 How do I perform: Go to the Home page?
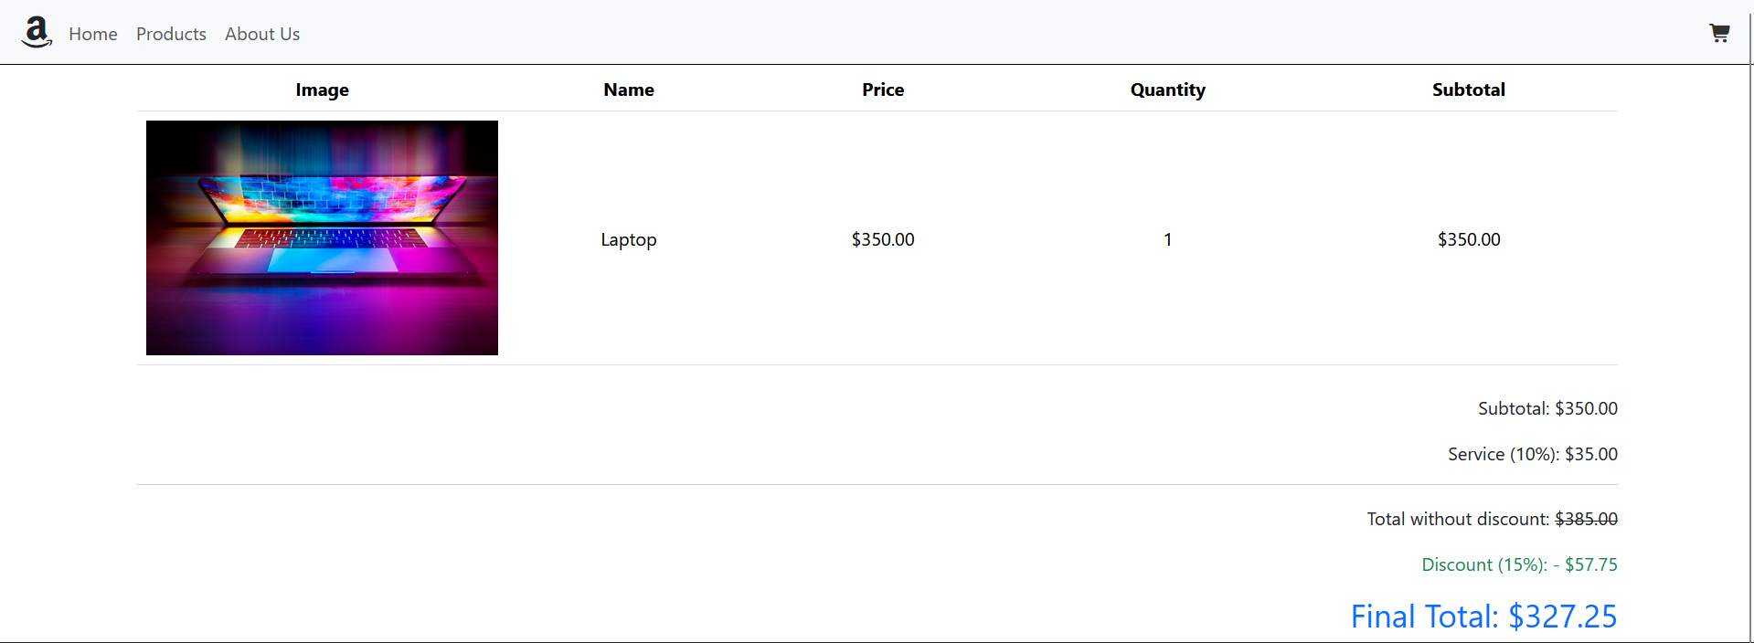(93, 34)
